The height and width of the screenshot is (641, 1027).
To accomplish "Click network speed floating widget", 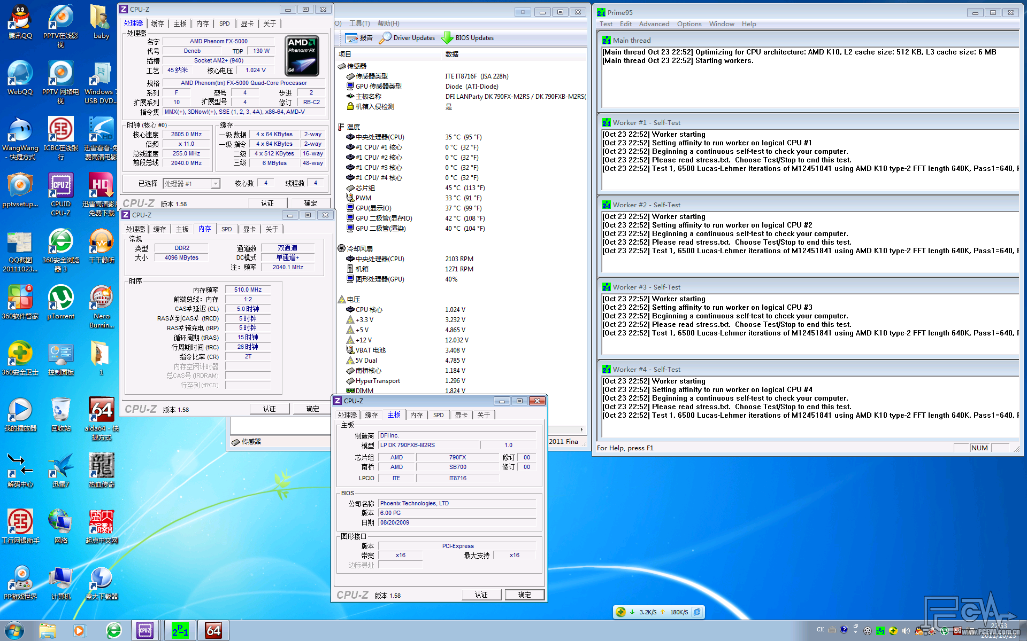I will [x=658, y=612].
